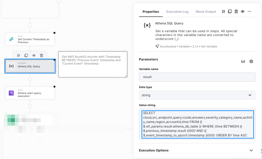The image size is (262, 159).
Task: Click inside the Value string SQL editor
Action: pos(197,124)
